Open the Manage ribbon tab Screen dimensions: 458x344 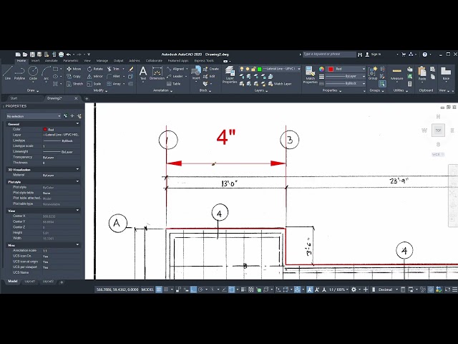pyautogui.click(x=102, y=61)
